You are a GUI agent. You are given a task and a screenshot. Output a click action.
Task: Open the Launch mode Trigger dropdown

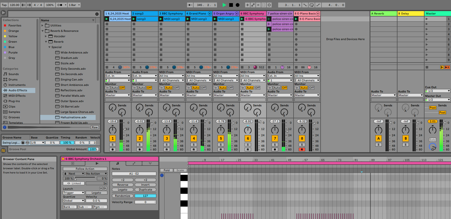pyautogui.click(x=73, y=193)
